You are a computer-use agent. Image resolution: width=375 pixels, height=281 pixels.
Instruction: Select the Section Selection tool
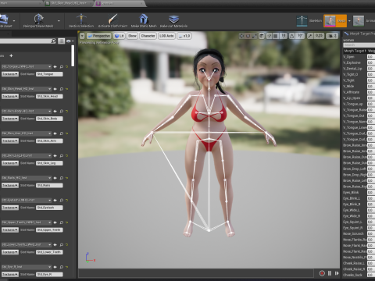[81, 19]
